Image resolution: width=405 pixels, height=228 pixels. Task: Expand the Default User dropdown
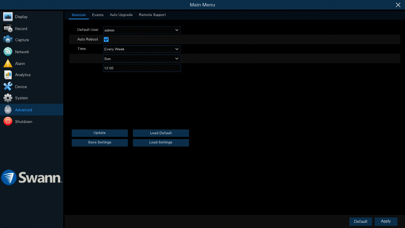[x=142, y=30]
